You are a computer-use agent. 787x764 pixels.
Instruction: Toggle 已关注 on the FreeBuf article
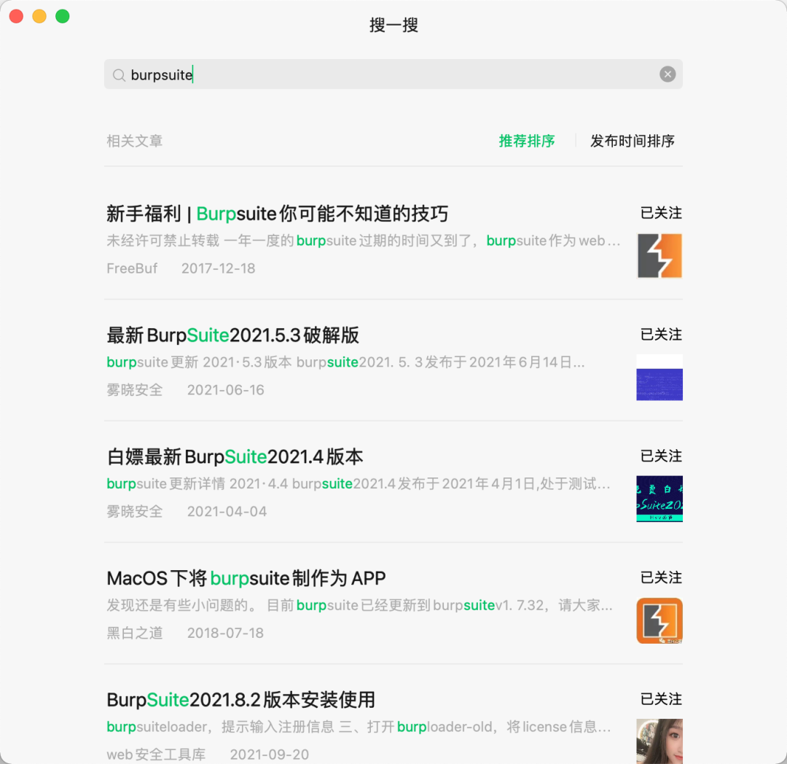(660, 213)
